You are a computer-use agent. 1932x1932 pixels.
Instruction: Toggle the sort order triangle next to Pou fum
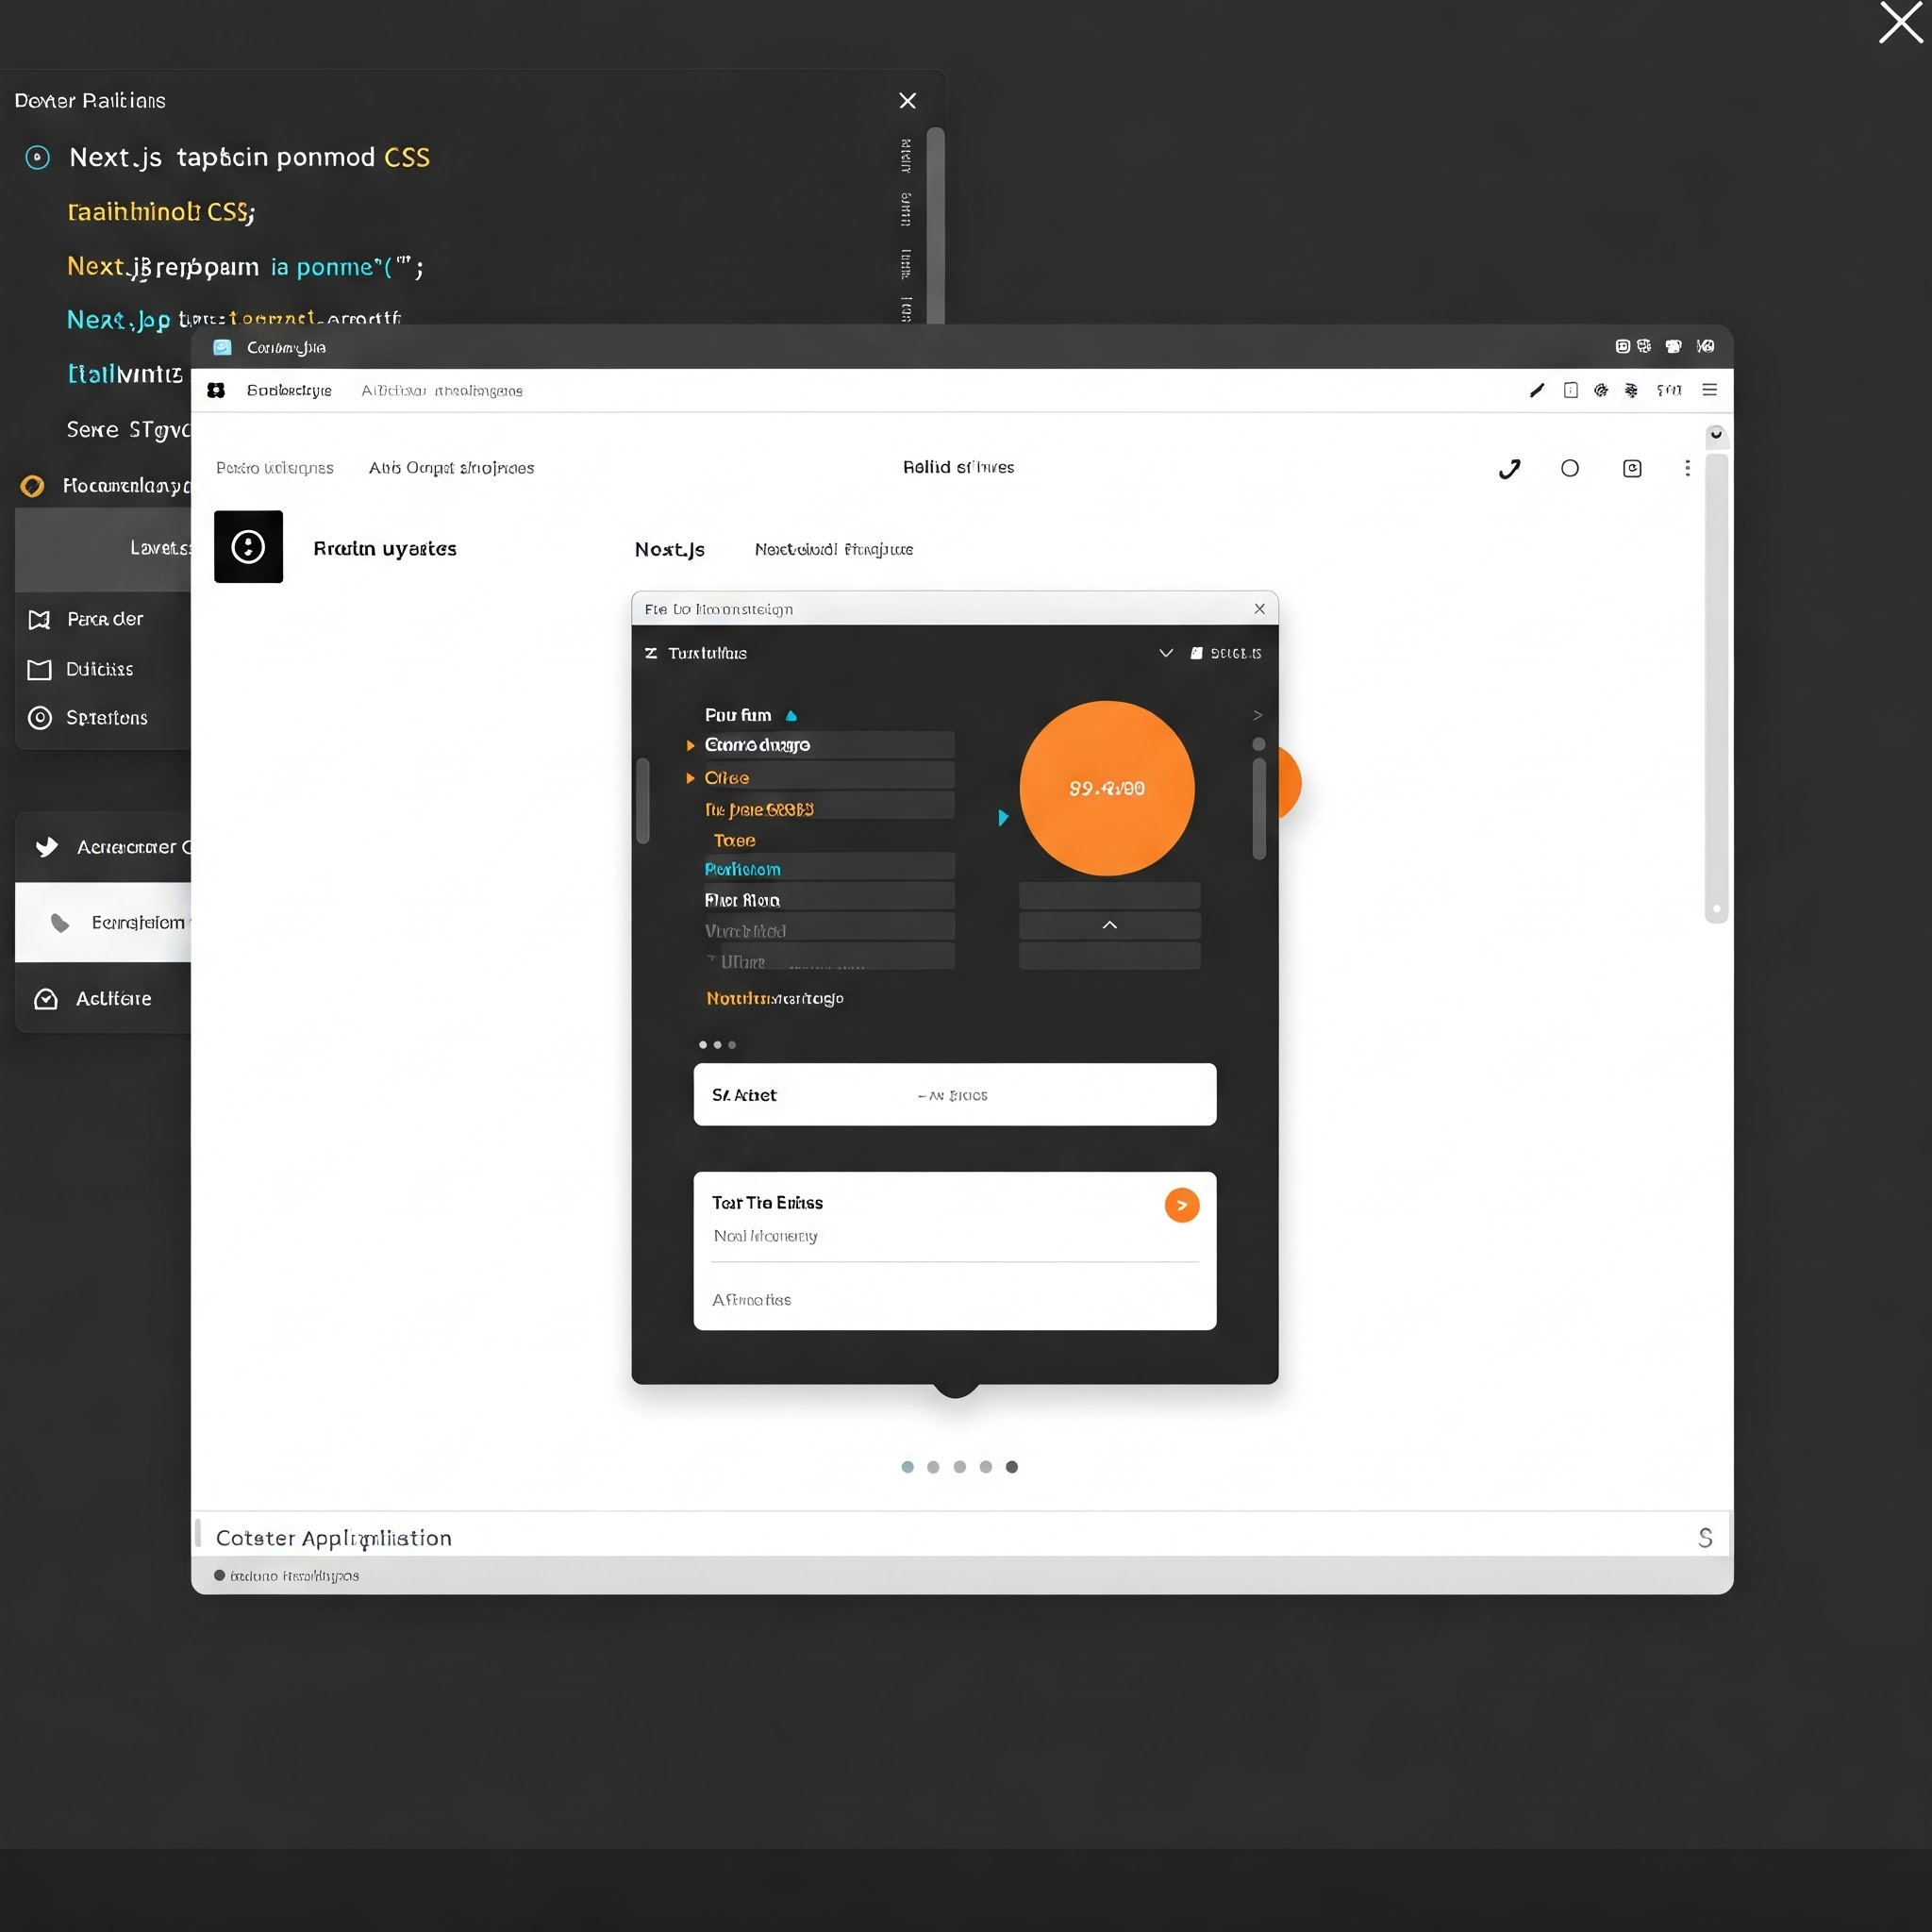click(x=790, y=715)
